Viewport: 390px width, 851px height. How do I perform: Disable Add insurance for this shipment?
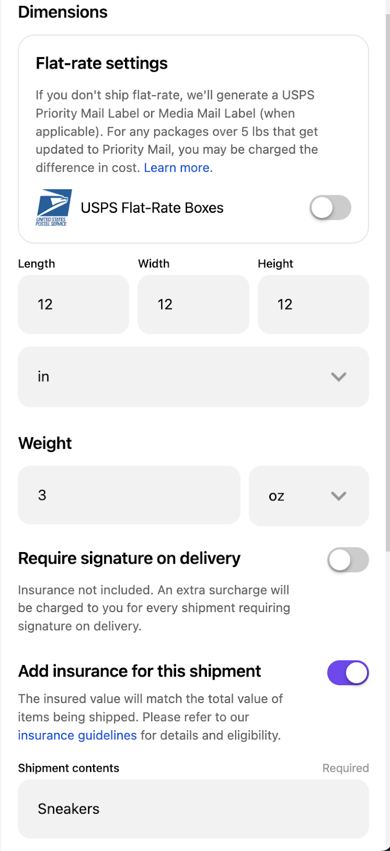click(x=347, y=673)
